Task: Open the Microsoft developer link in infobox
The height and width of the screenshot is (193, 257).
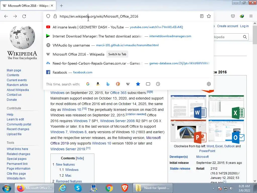Action: click(203, 157)
